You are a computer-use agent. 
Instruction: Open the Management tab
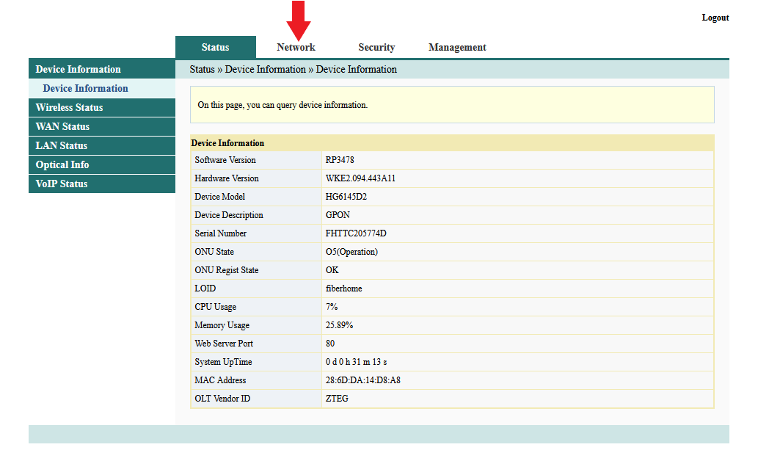(457, 48)
